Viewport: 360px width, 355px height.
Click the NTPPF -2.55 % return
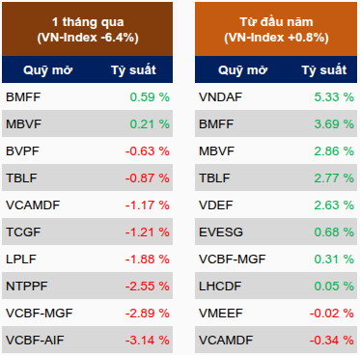147,286
